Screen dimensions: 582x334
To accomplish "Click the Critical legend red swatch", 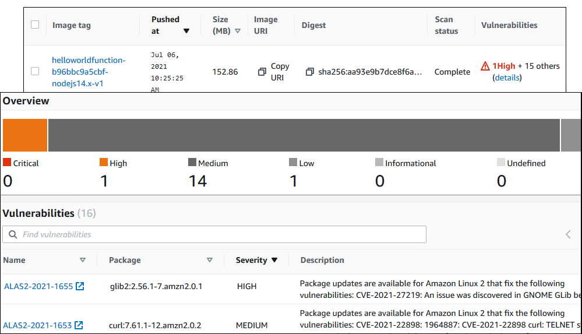I will [x=7, y=163].
